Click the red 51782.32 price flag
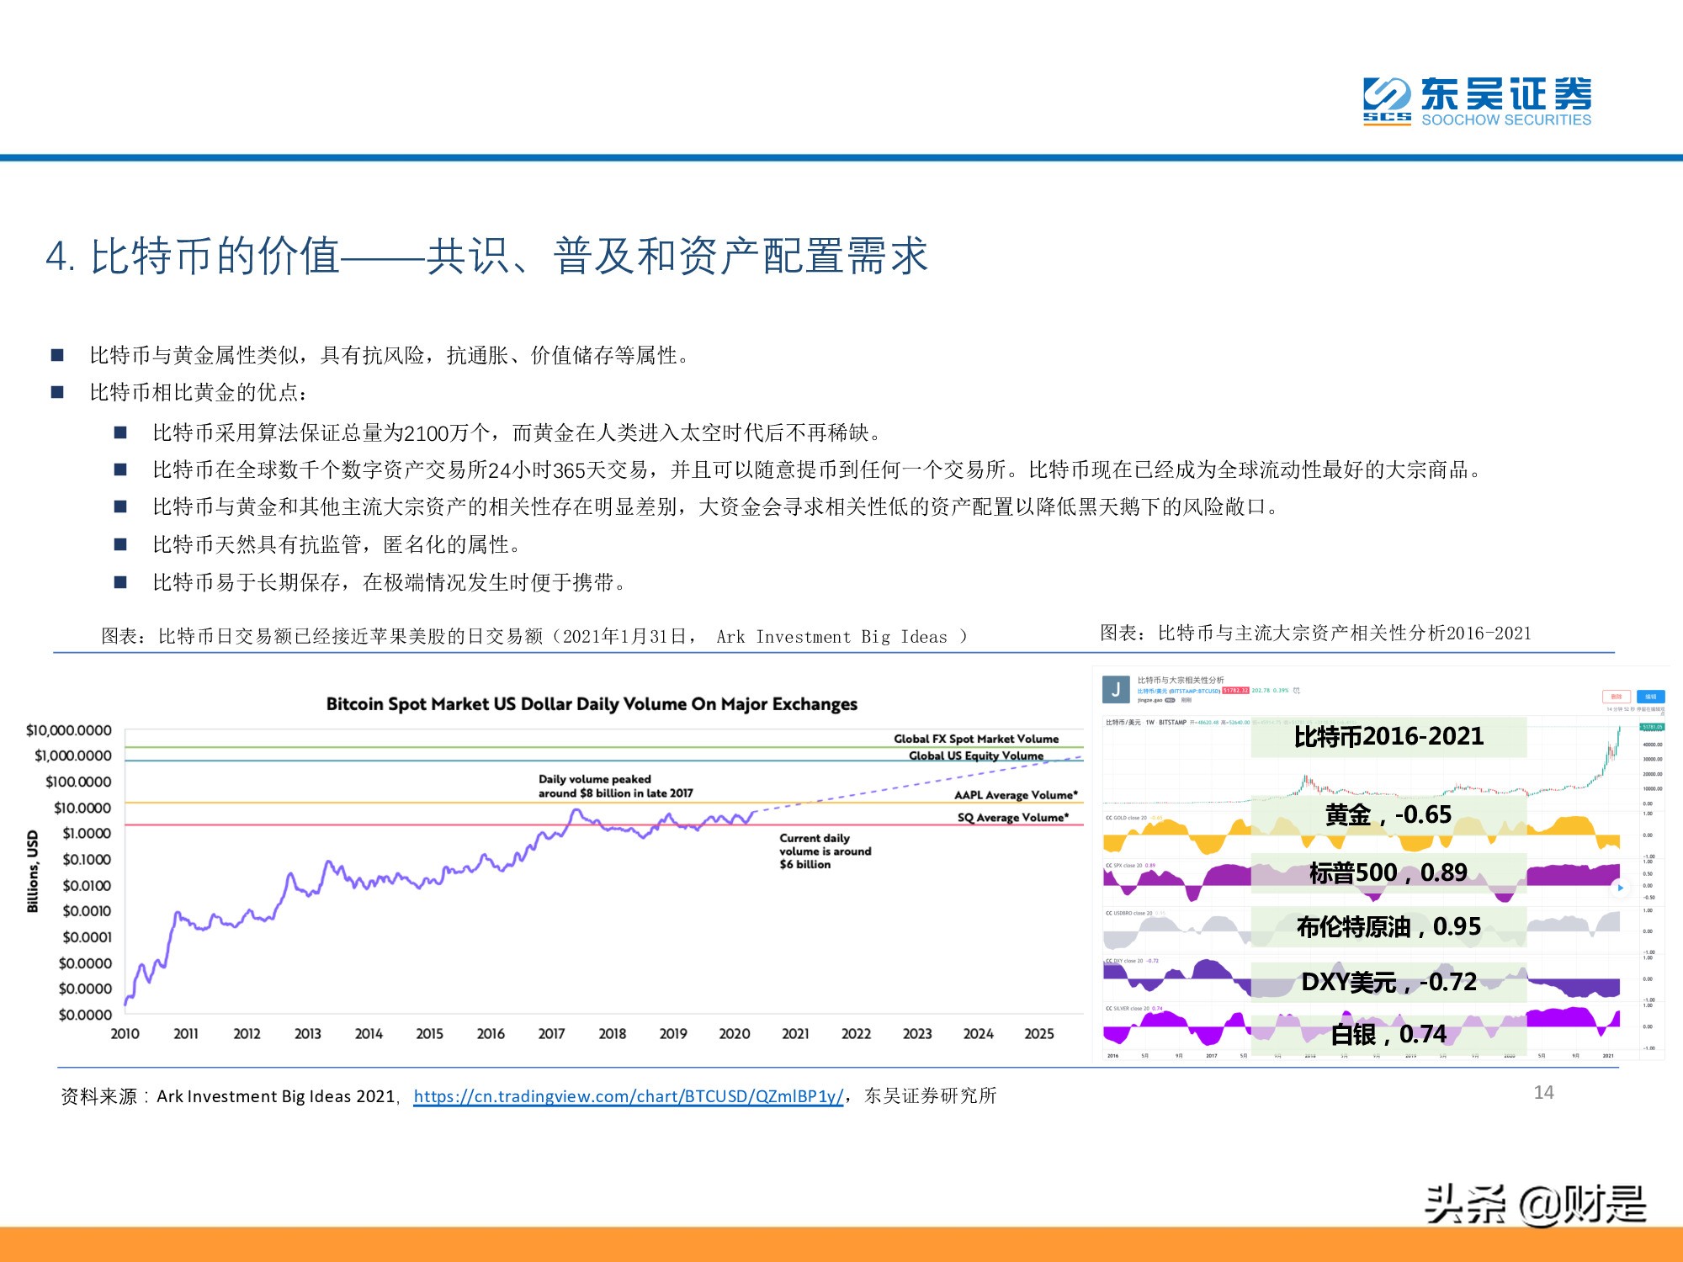1683x1262 pixels. coord(1235,690)
